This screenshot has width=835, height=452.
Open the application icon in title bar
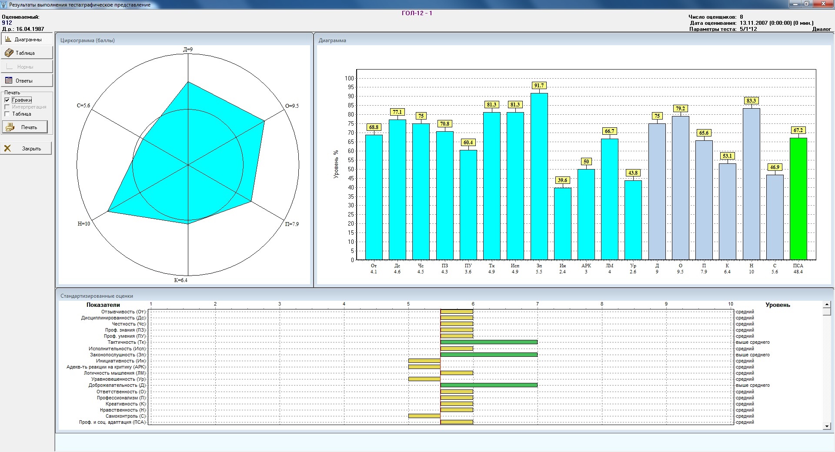(x=4, y=4)
